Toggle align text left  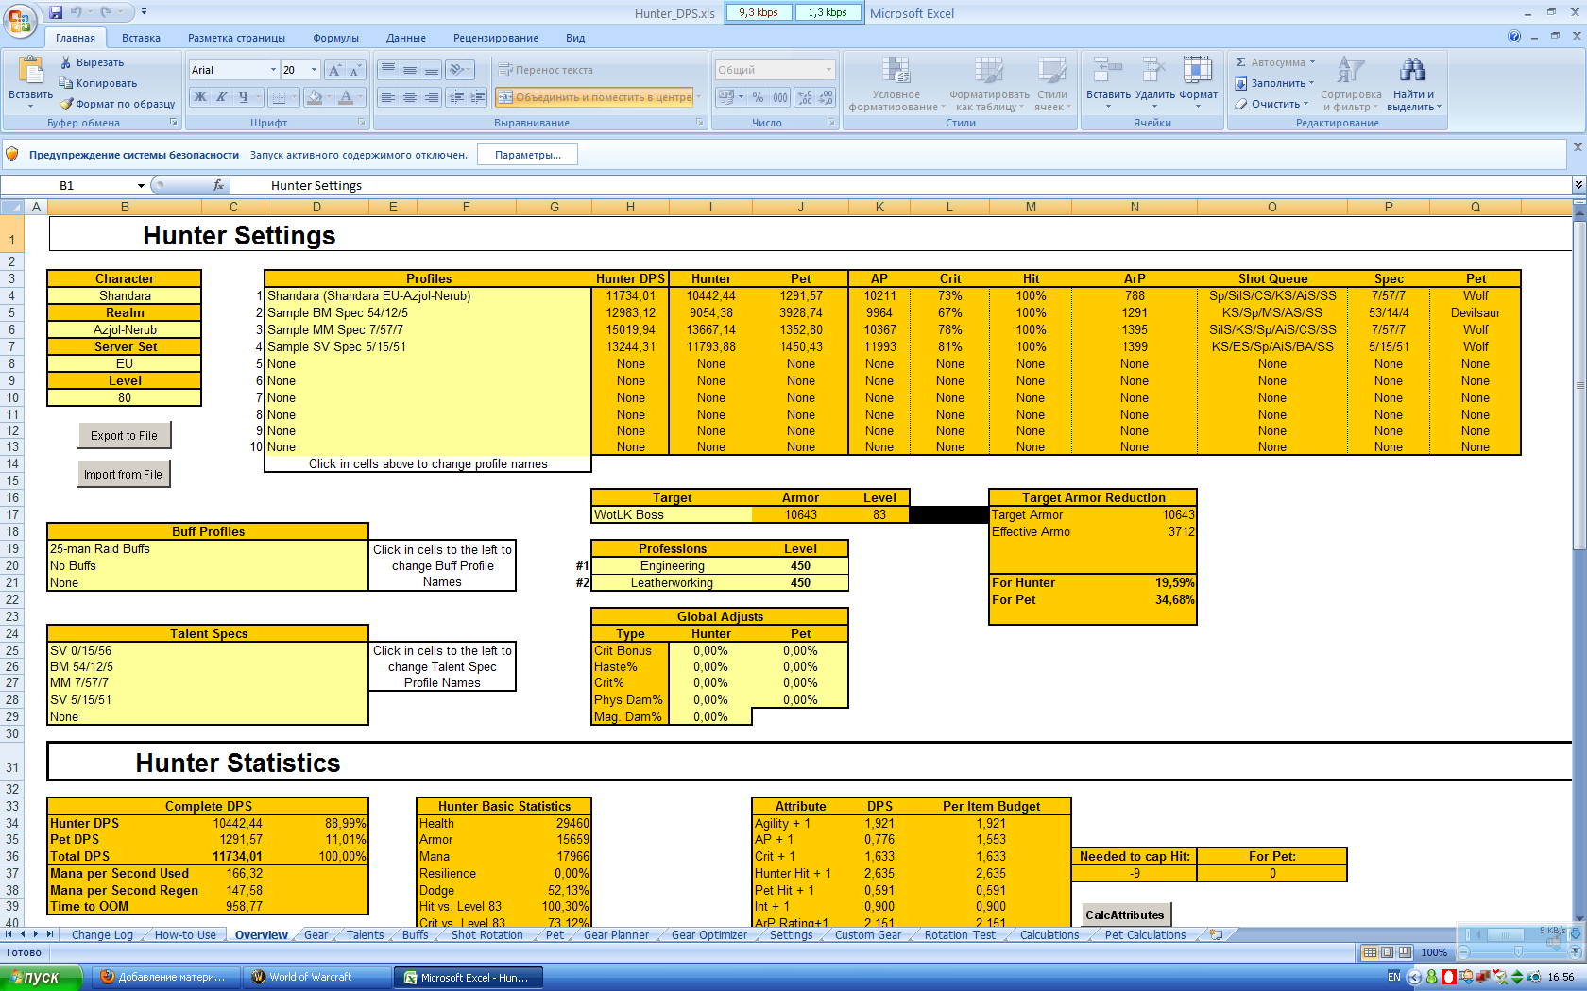coord(387,97)
